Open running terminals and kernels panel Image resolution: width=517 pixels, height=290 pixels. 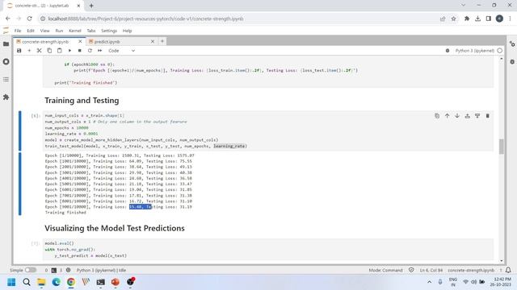coord(6,61)
